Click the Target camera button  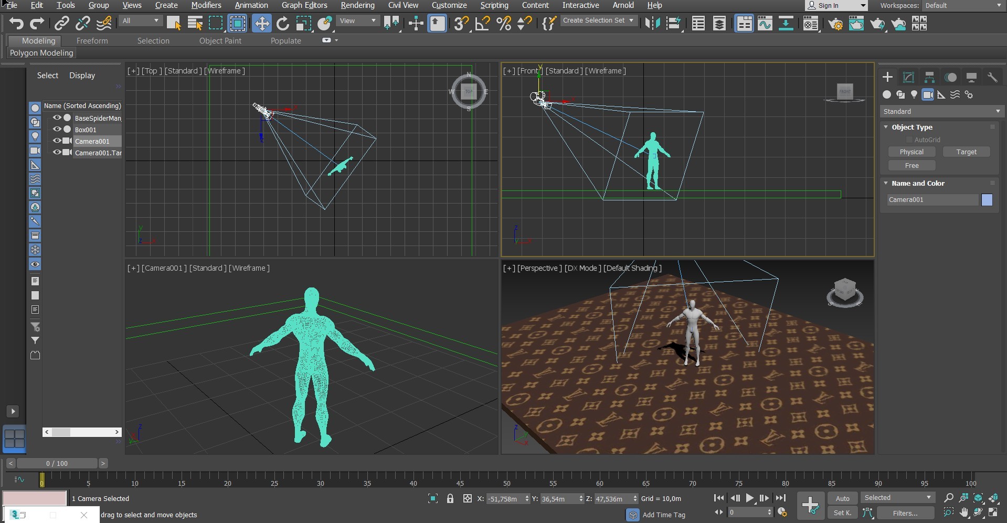click(x=966, y=152)
